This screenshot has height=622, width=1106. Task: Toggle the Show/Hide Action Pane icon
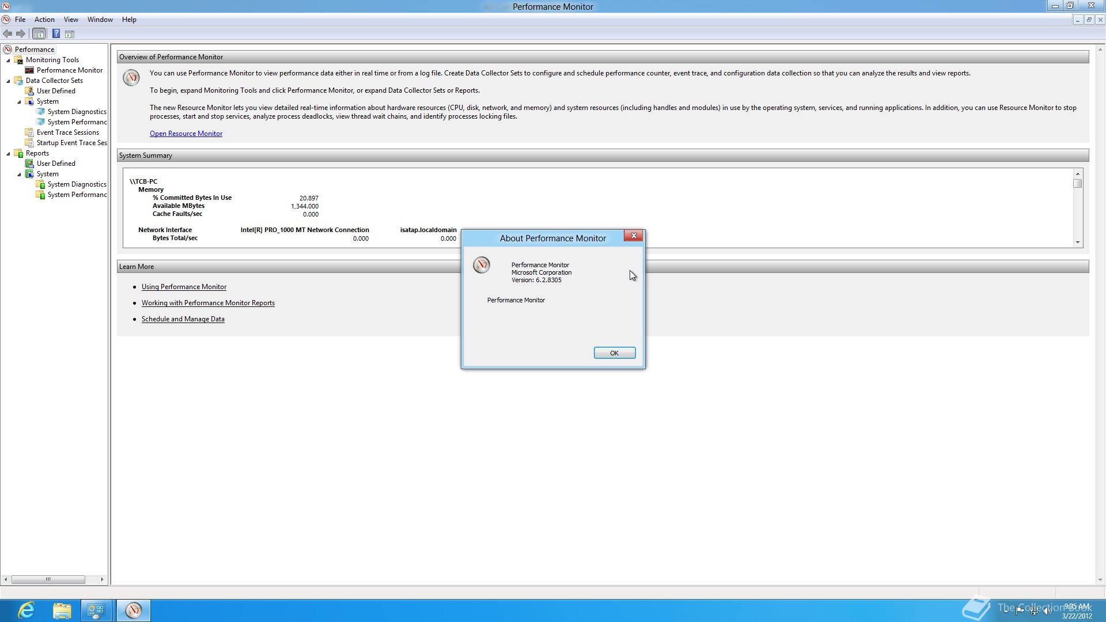pyautogui.click(x=70, y=34)
